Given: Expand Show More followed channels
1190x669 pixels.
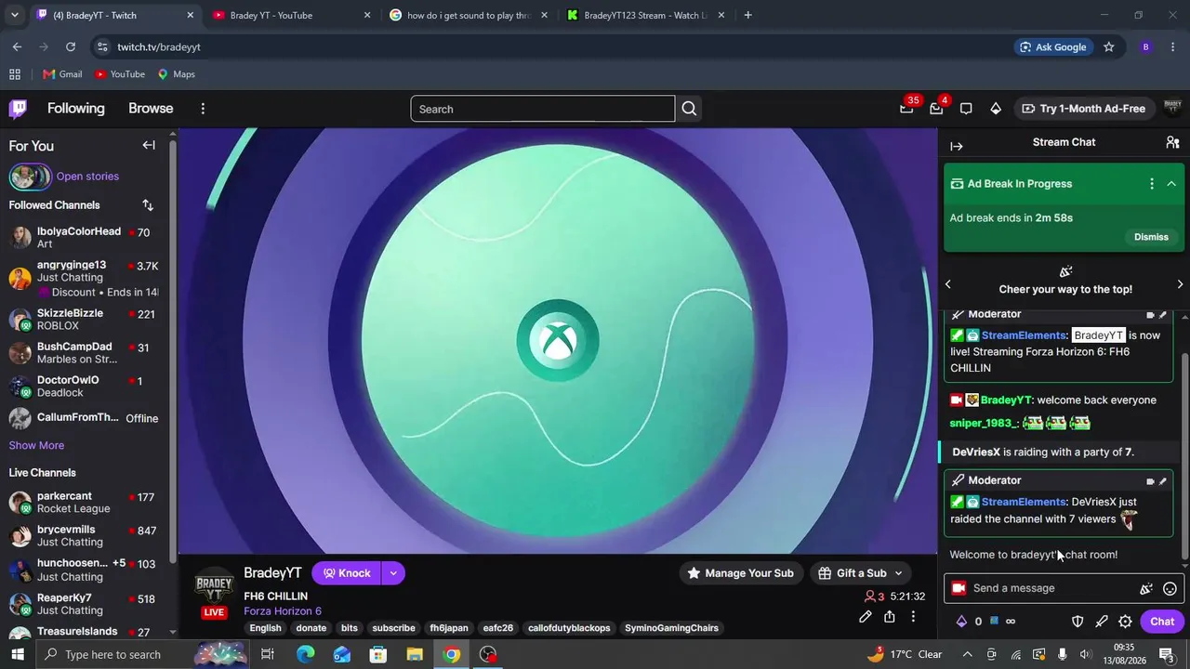Looking at the screenshot, I should point(36,445).
